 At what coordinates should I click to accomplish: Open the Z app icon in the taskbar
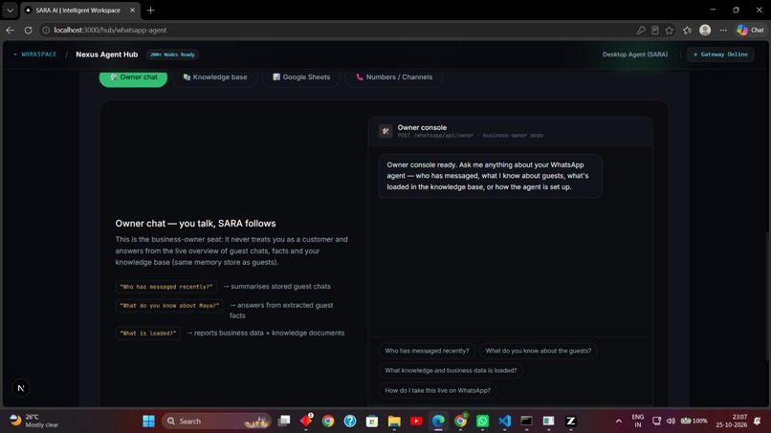click(570, 422)
